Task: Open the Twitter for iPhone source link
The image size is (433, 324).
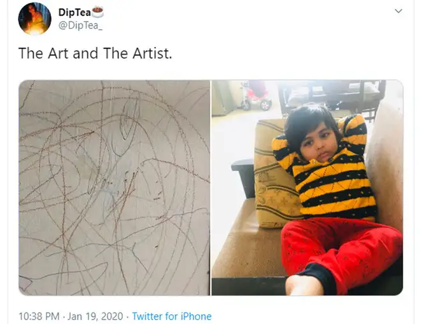Action: pyautogui.click(x=171, y=316)
